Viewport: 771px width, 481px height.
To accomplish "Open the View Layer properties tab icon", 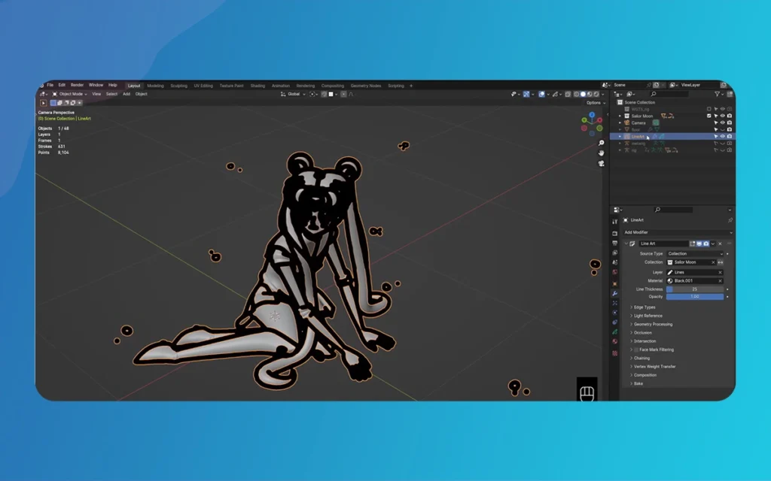I will coord(614,253).
